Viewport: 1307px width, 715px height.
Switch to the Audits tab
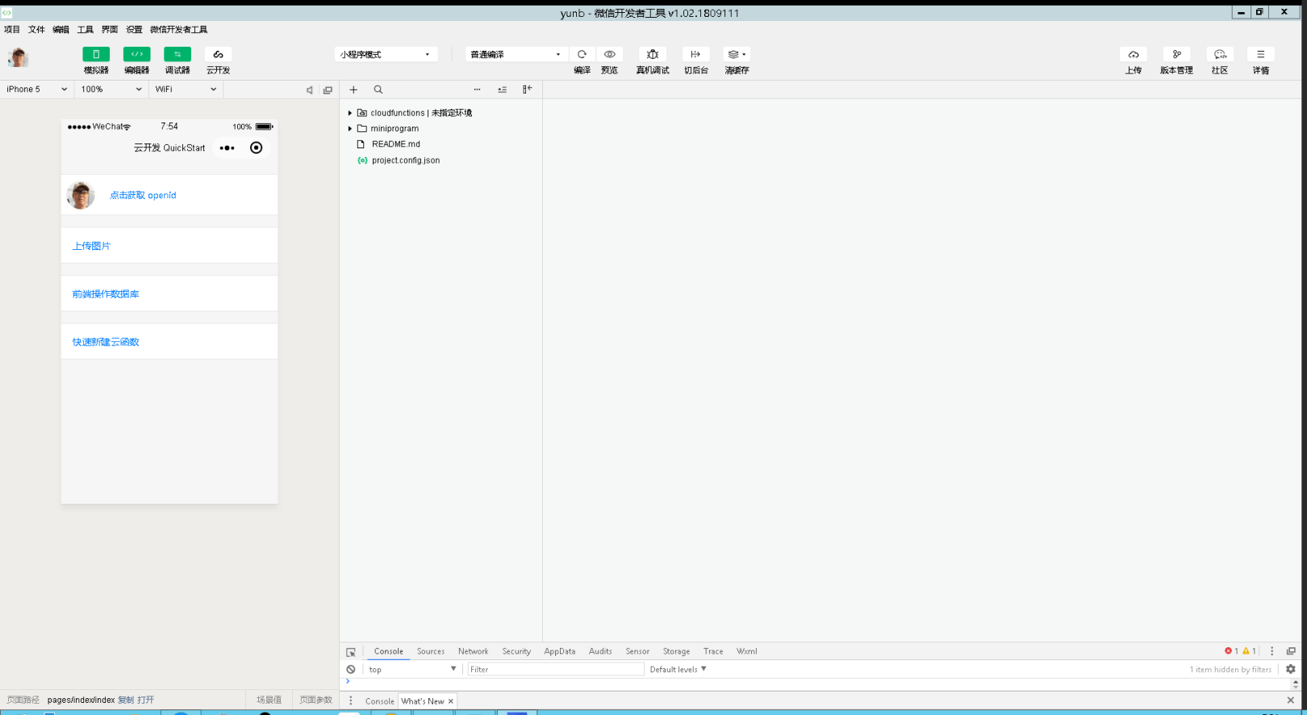(x=600, y=651)
